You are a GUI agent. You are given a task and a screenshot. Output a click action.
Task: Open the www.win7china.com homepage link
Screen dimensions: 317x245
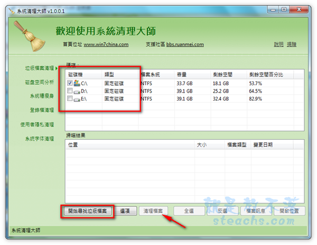pos(106,44)
